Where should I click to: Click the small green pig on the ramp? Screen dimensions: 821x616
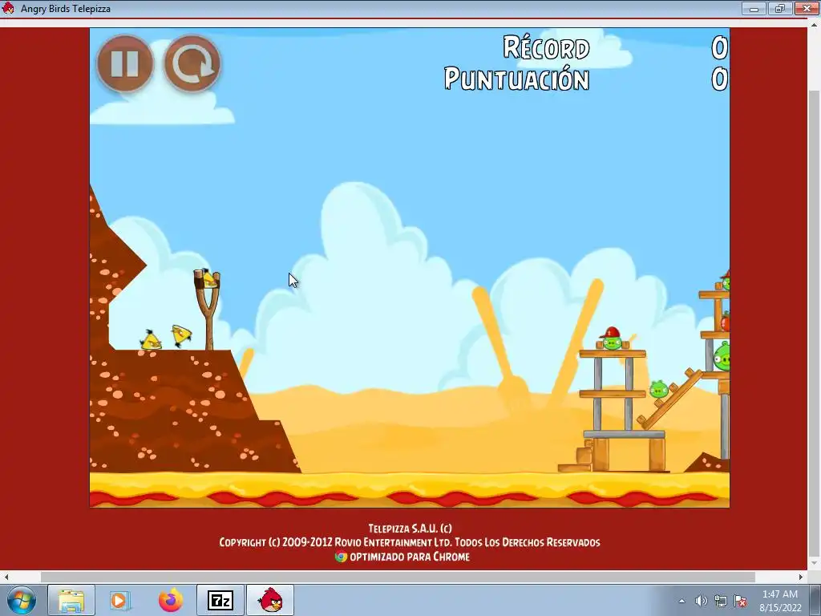659,389
